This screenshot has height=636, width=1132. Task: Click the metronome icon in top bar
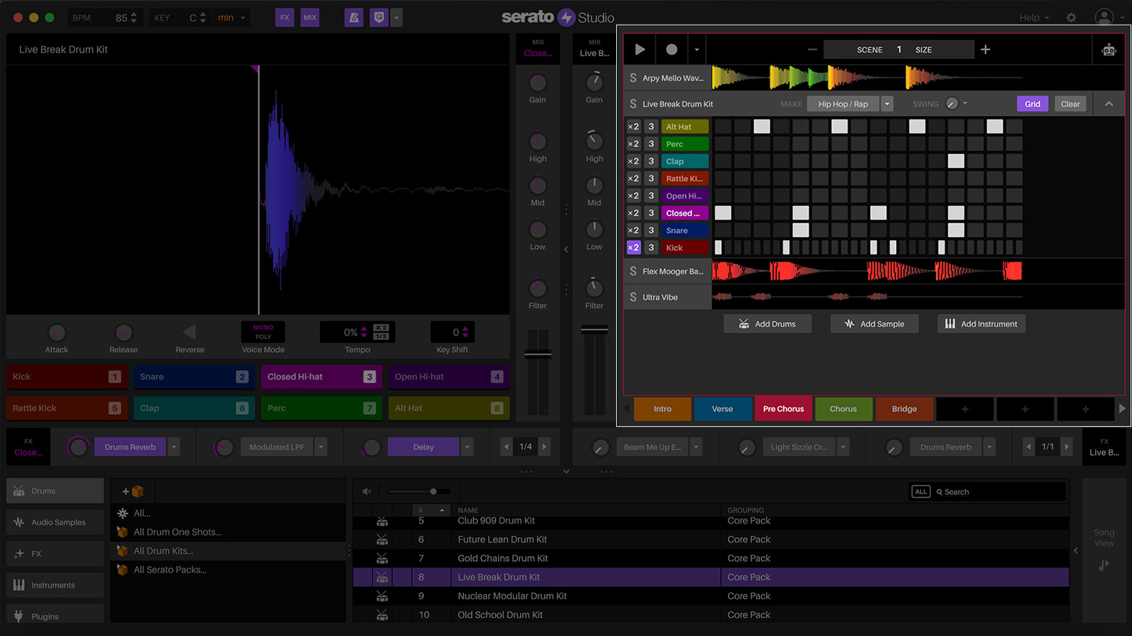tap(354, 18)
